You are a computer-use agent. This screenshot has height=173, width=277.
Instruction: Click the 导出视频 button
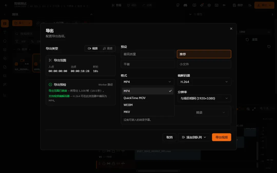click(222, 137)
